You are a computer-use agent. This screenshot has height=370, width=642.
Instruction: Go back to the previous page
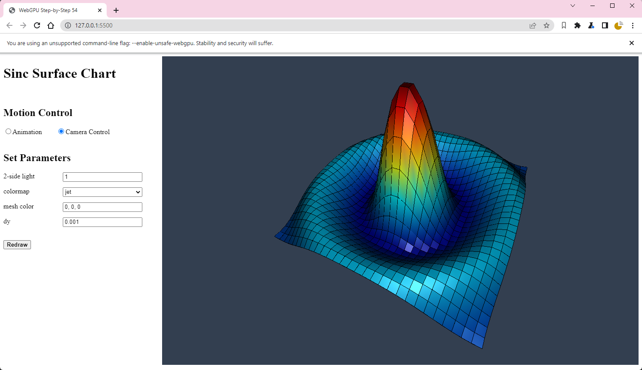(x=9, y=25)
